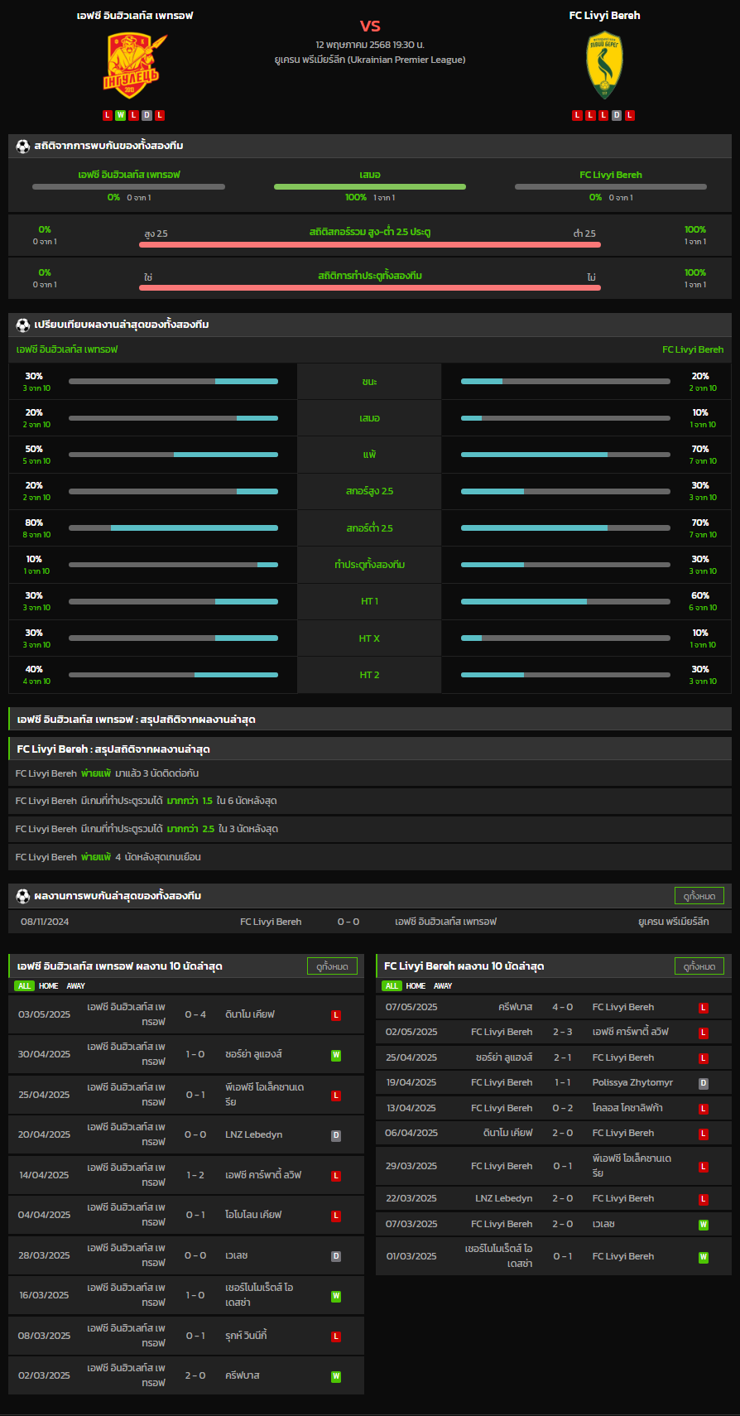Click the red bar under สถิติสกอร์รวม สูง-ต่ำ 2.5 ประตู
This screenshot has width=740, height=1416.
click(370, 244)
